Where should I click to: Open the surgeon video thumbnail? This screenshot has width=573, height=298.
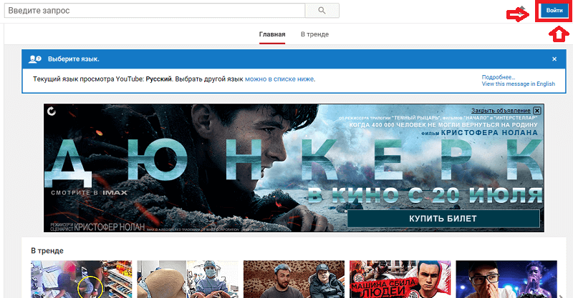188,279
